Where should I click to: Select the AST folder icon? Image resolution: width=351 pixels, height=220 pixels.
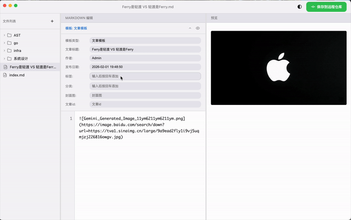tap(9, 35)
